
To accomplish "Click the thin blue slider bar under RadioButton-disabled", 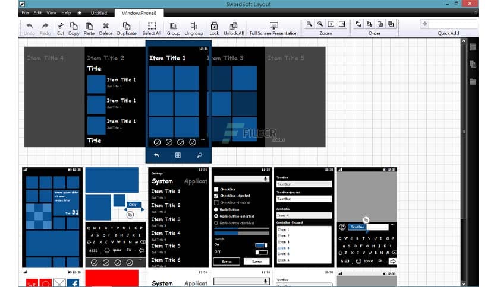I will click(x=241, y=228).
